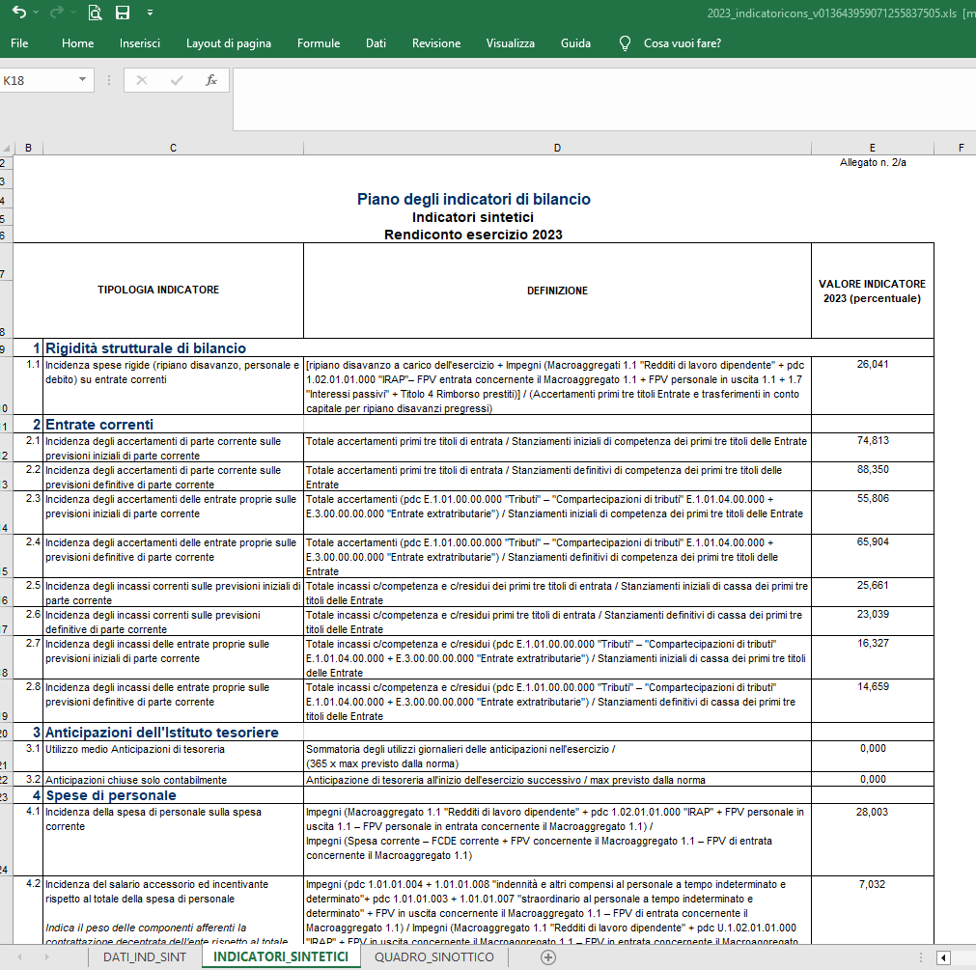
Task: Click the value 65,904
Action: click(x=872, y=541)
